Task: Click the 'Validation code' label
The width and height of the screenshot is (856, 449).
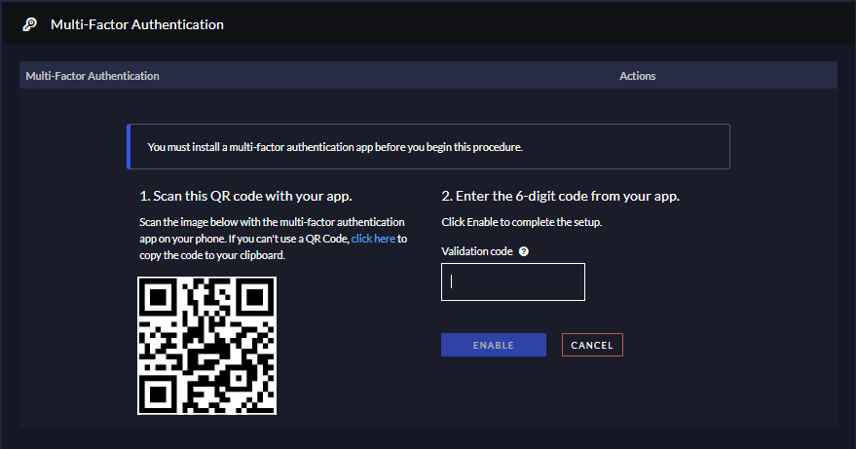Action: click(x=477, y=251)
